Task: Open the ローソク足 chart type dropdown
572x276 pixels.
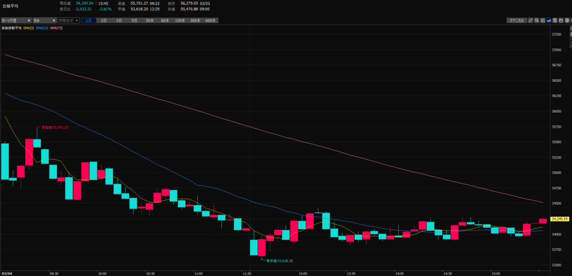Action: pos(15,20)
